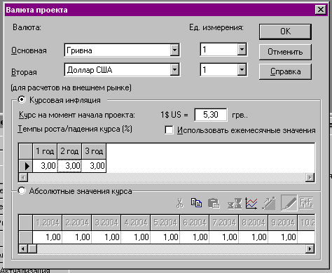Select the Курсовая инфляция radio button
The height and width of the screenshot is (273, 332).
point(22,99)
